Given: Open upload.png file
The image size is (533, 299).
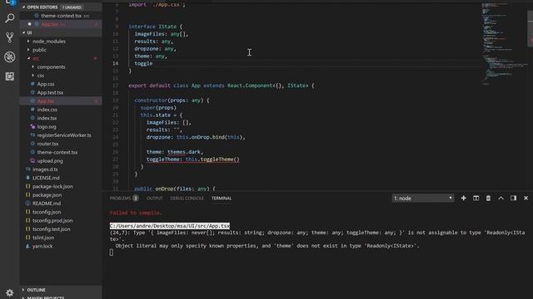Looking at the screenshot, I should [x=50, y=160].
